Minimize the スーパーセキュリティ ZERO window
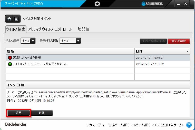This screenshot has height=130, width=195. pyautogui.click(x=178, y=4)
